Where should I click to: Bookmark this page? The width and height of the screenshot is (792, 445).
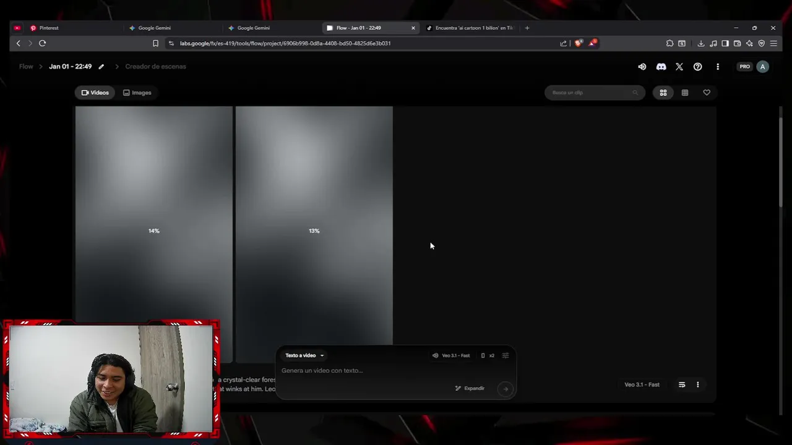[x=155, y=43]
